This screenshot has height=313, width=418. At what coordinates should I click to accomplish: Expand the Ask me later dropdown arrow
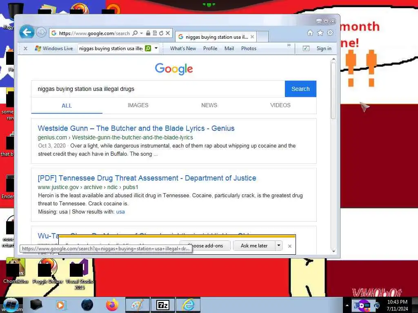click(x=278, y=246)
